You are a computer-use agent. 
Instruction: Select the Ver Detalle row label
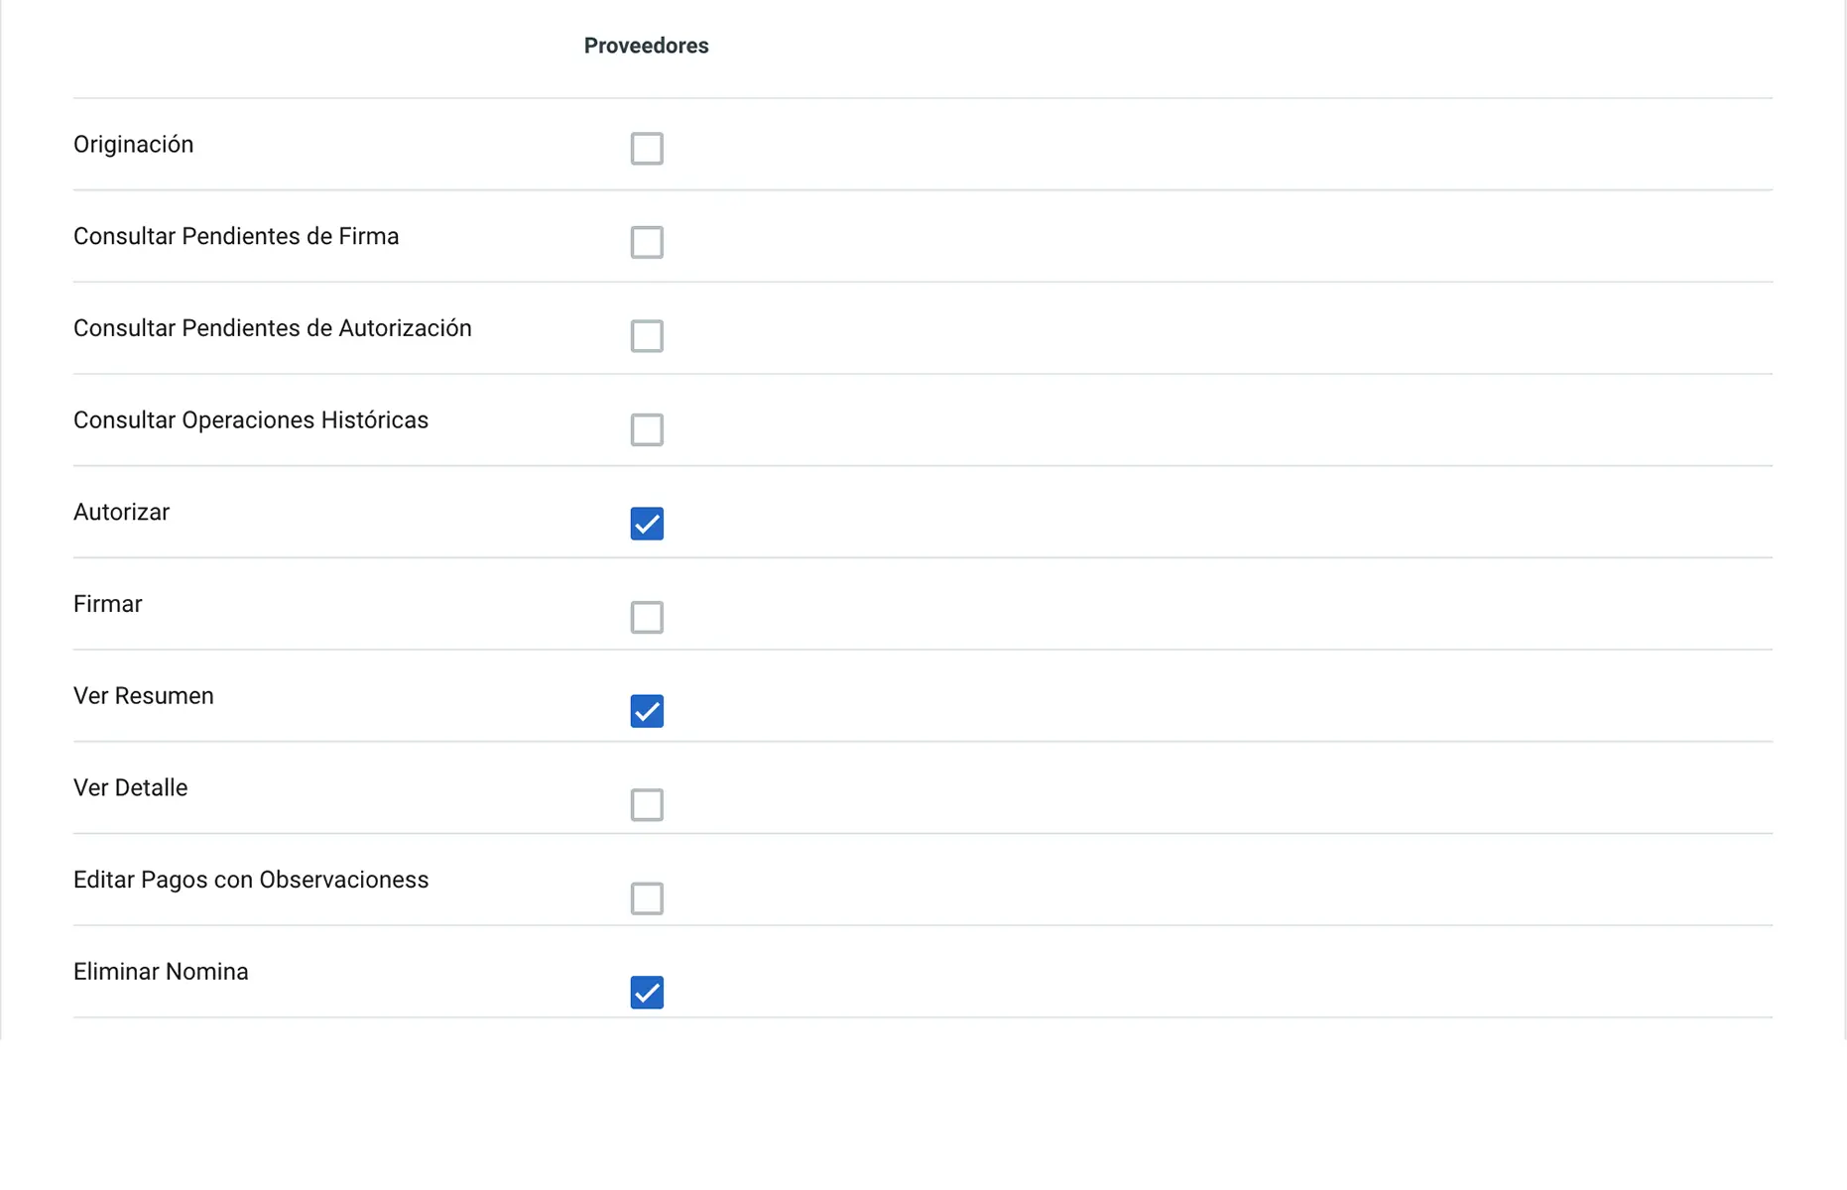(130, 788)
